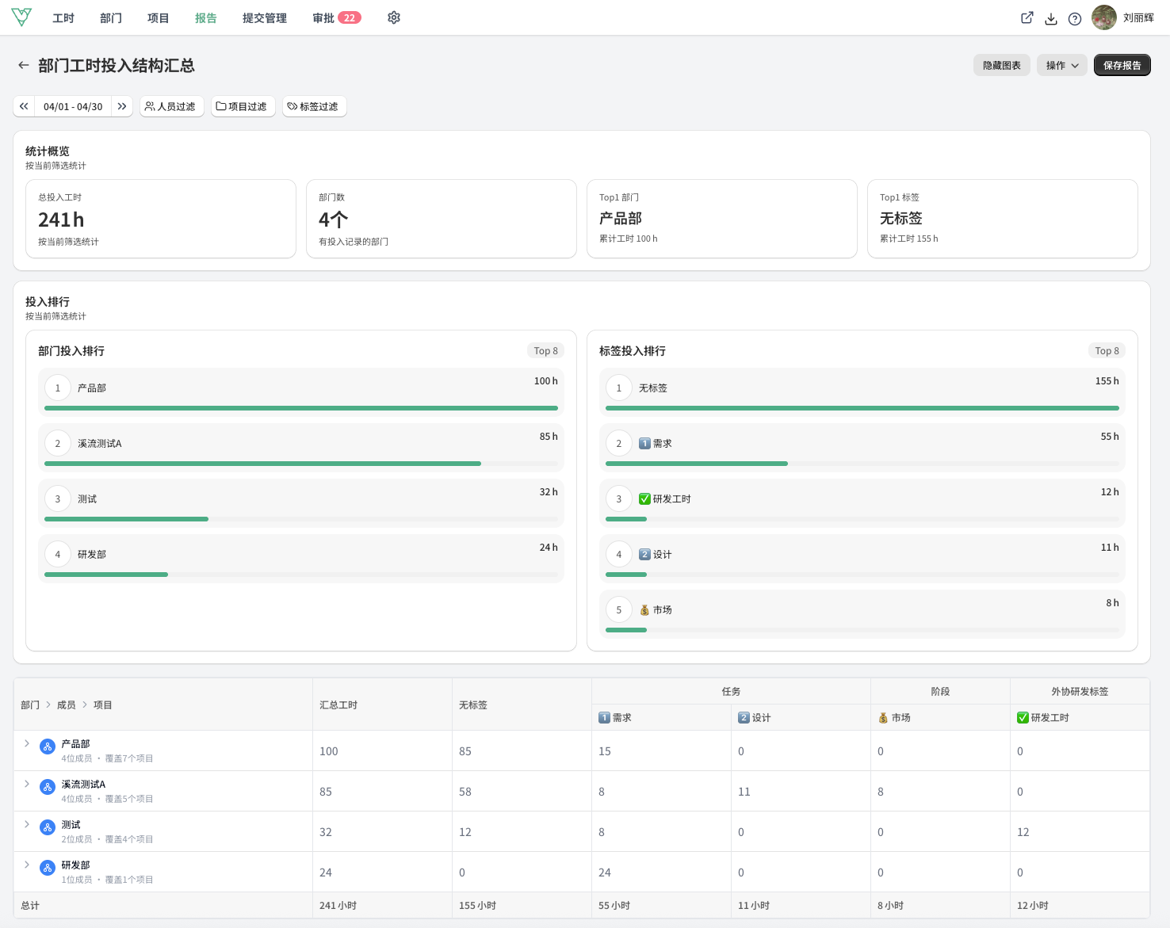Go back using the left arrow icon
This screenshot has width=1170, height=928.
coord(24,65)
